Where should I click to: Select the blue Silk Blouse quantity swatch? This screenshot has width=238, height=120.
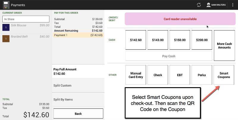click(x=6, y=27)
